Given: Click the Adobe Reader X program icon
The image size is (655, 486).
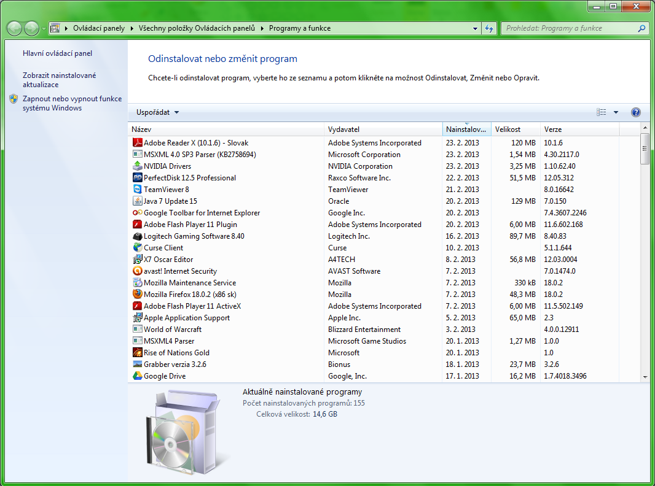Looking at the screenshot, I should [x=138, y=143].
